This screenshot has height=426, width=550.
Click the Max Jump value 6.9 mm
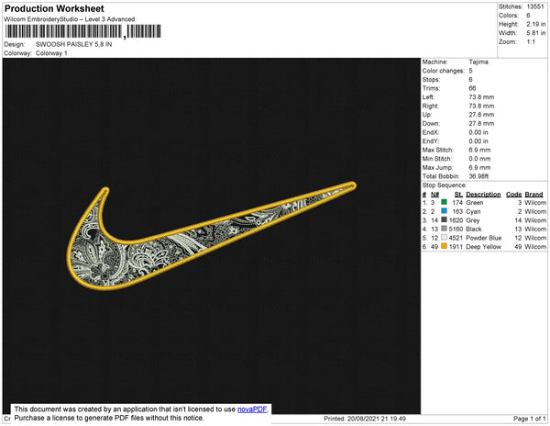[x=479, y=167]
